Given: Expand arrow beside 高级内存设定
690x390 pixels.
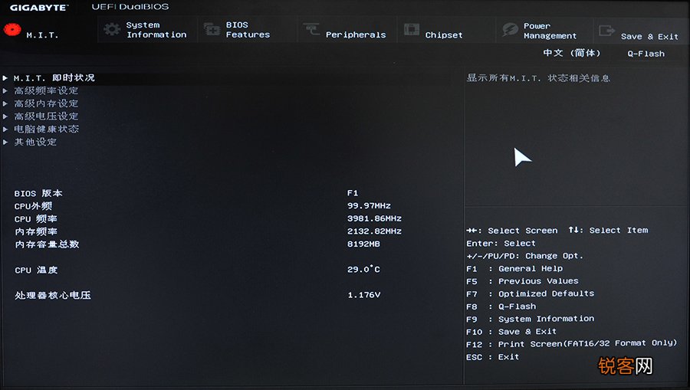Looking at the screenshot, I should tap(5, 103).
